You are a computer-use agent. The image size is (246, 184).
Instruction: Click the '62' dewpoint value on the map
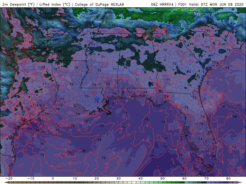(233, 23)
